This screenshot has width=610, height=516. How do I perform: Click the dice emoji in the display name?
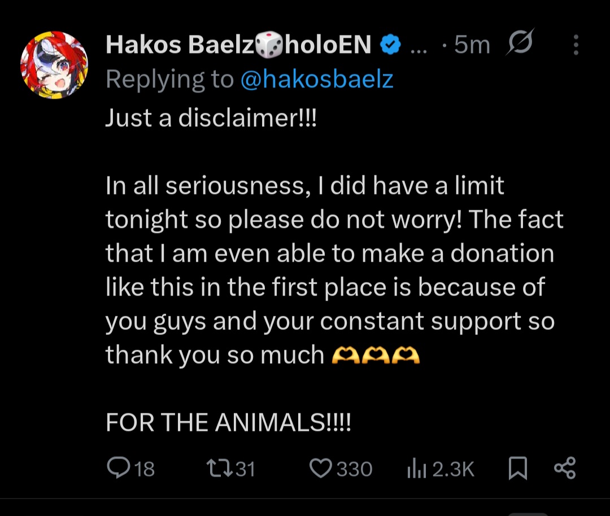(268, 45)
